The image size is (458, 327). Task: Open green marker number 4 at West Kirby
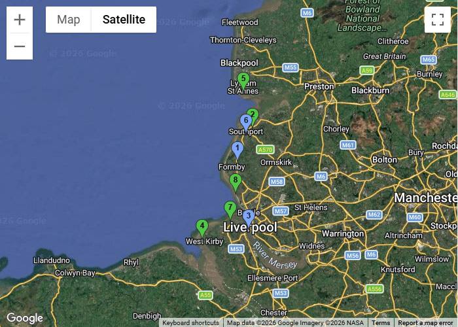click(x=202, y=228)
